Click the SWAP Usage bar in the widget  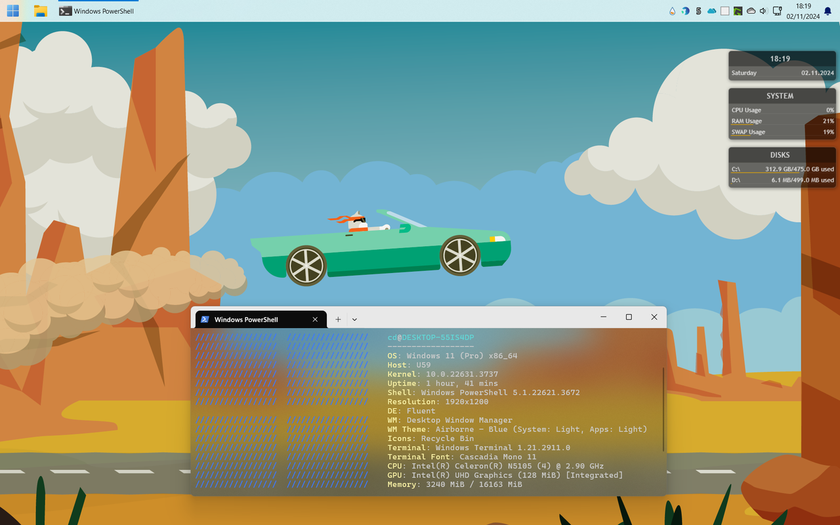[x=782, y=133]
